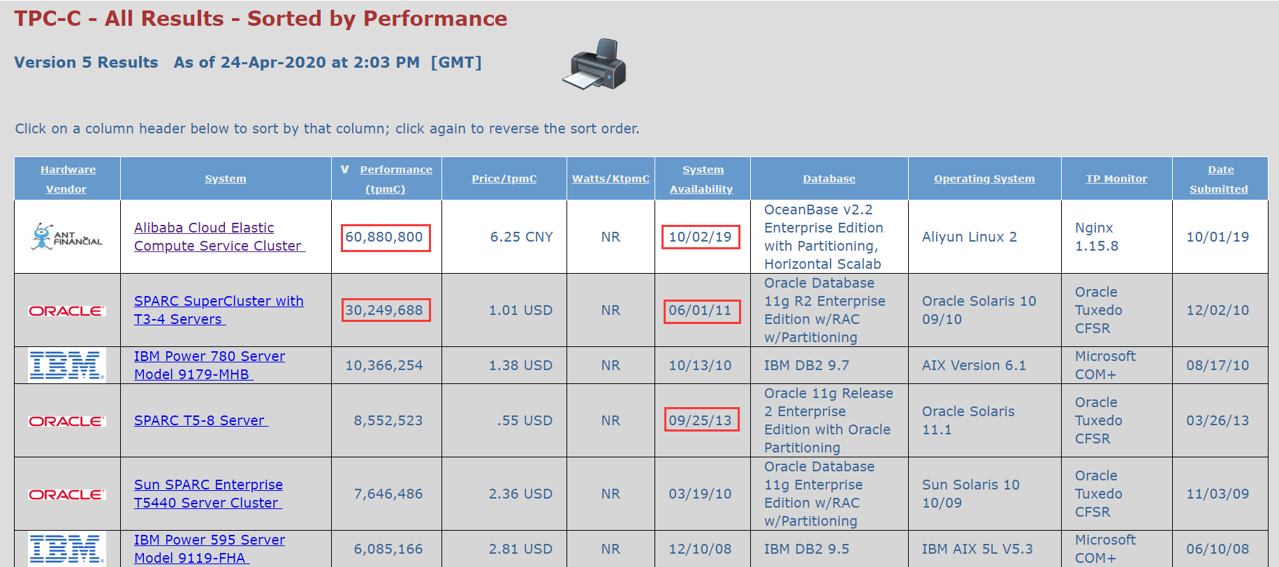1279x567 pixels.
Task: Click the Oracle logo beside SPARC T5-8
Action: pyautogui.click(x=67, y=421)
